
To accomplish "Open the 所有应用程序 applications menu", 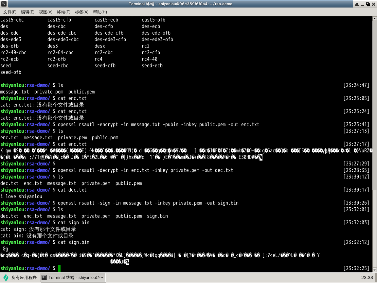I will coord(20,277).
